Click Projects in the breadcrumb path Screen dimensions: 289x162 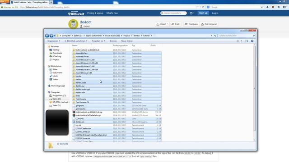point(126,36)
